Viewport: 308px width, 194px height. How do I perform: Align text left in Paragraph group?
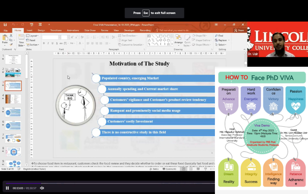click(x=88, y=43)
